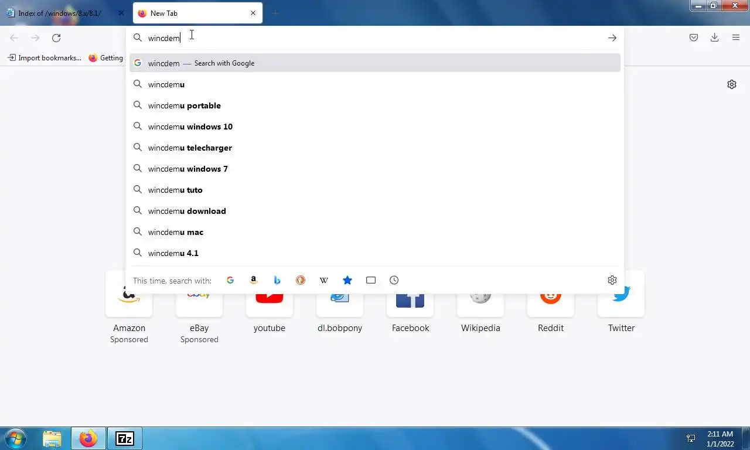Pick 'wincdemu mac' suggestion
Screen dimensions: 750x450
pyautogui.click(x=375, y=232)
